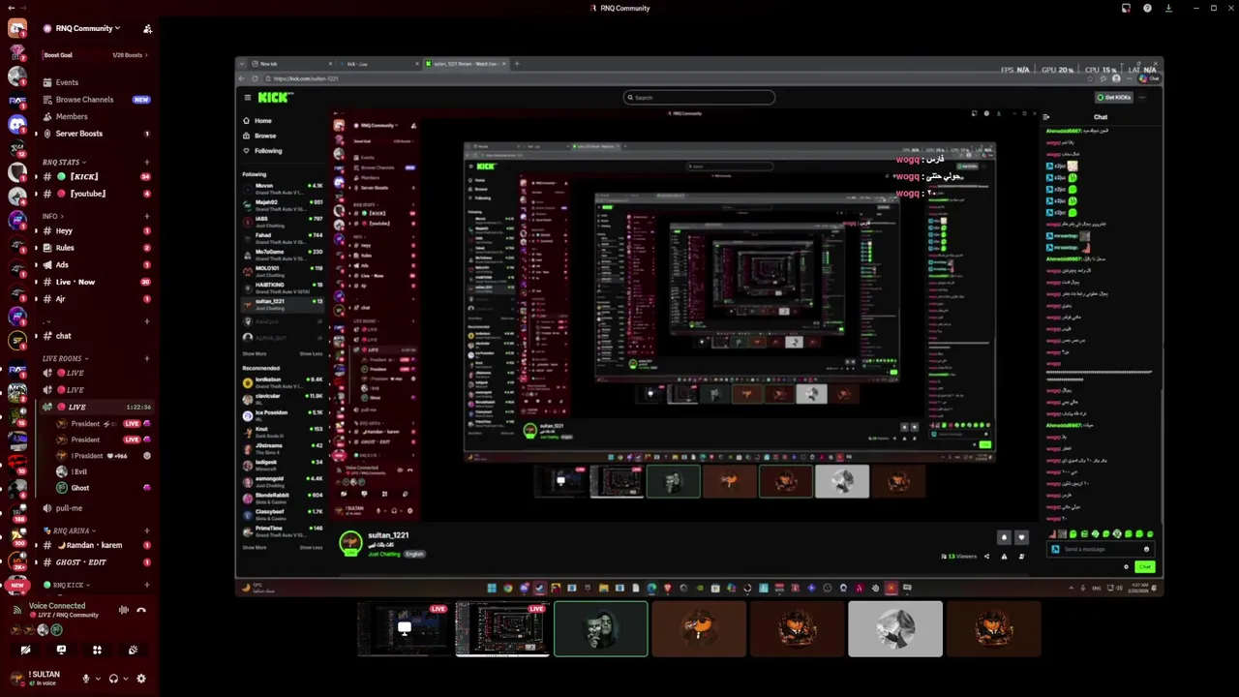This screenshot has height=697, width=1239.
Task: Collapse the RNQ KICK category
Action: coord(67,586)
